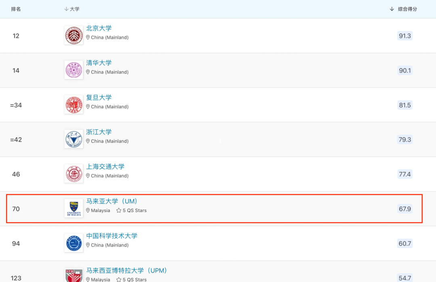Screen dimensions: 436x282
Task: Toggle descending sort on 综合得分 column
Action: coord(391,8)
